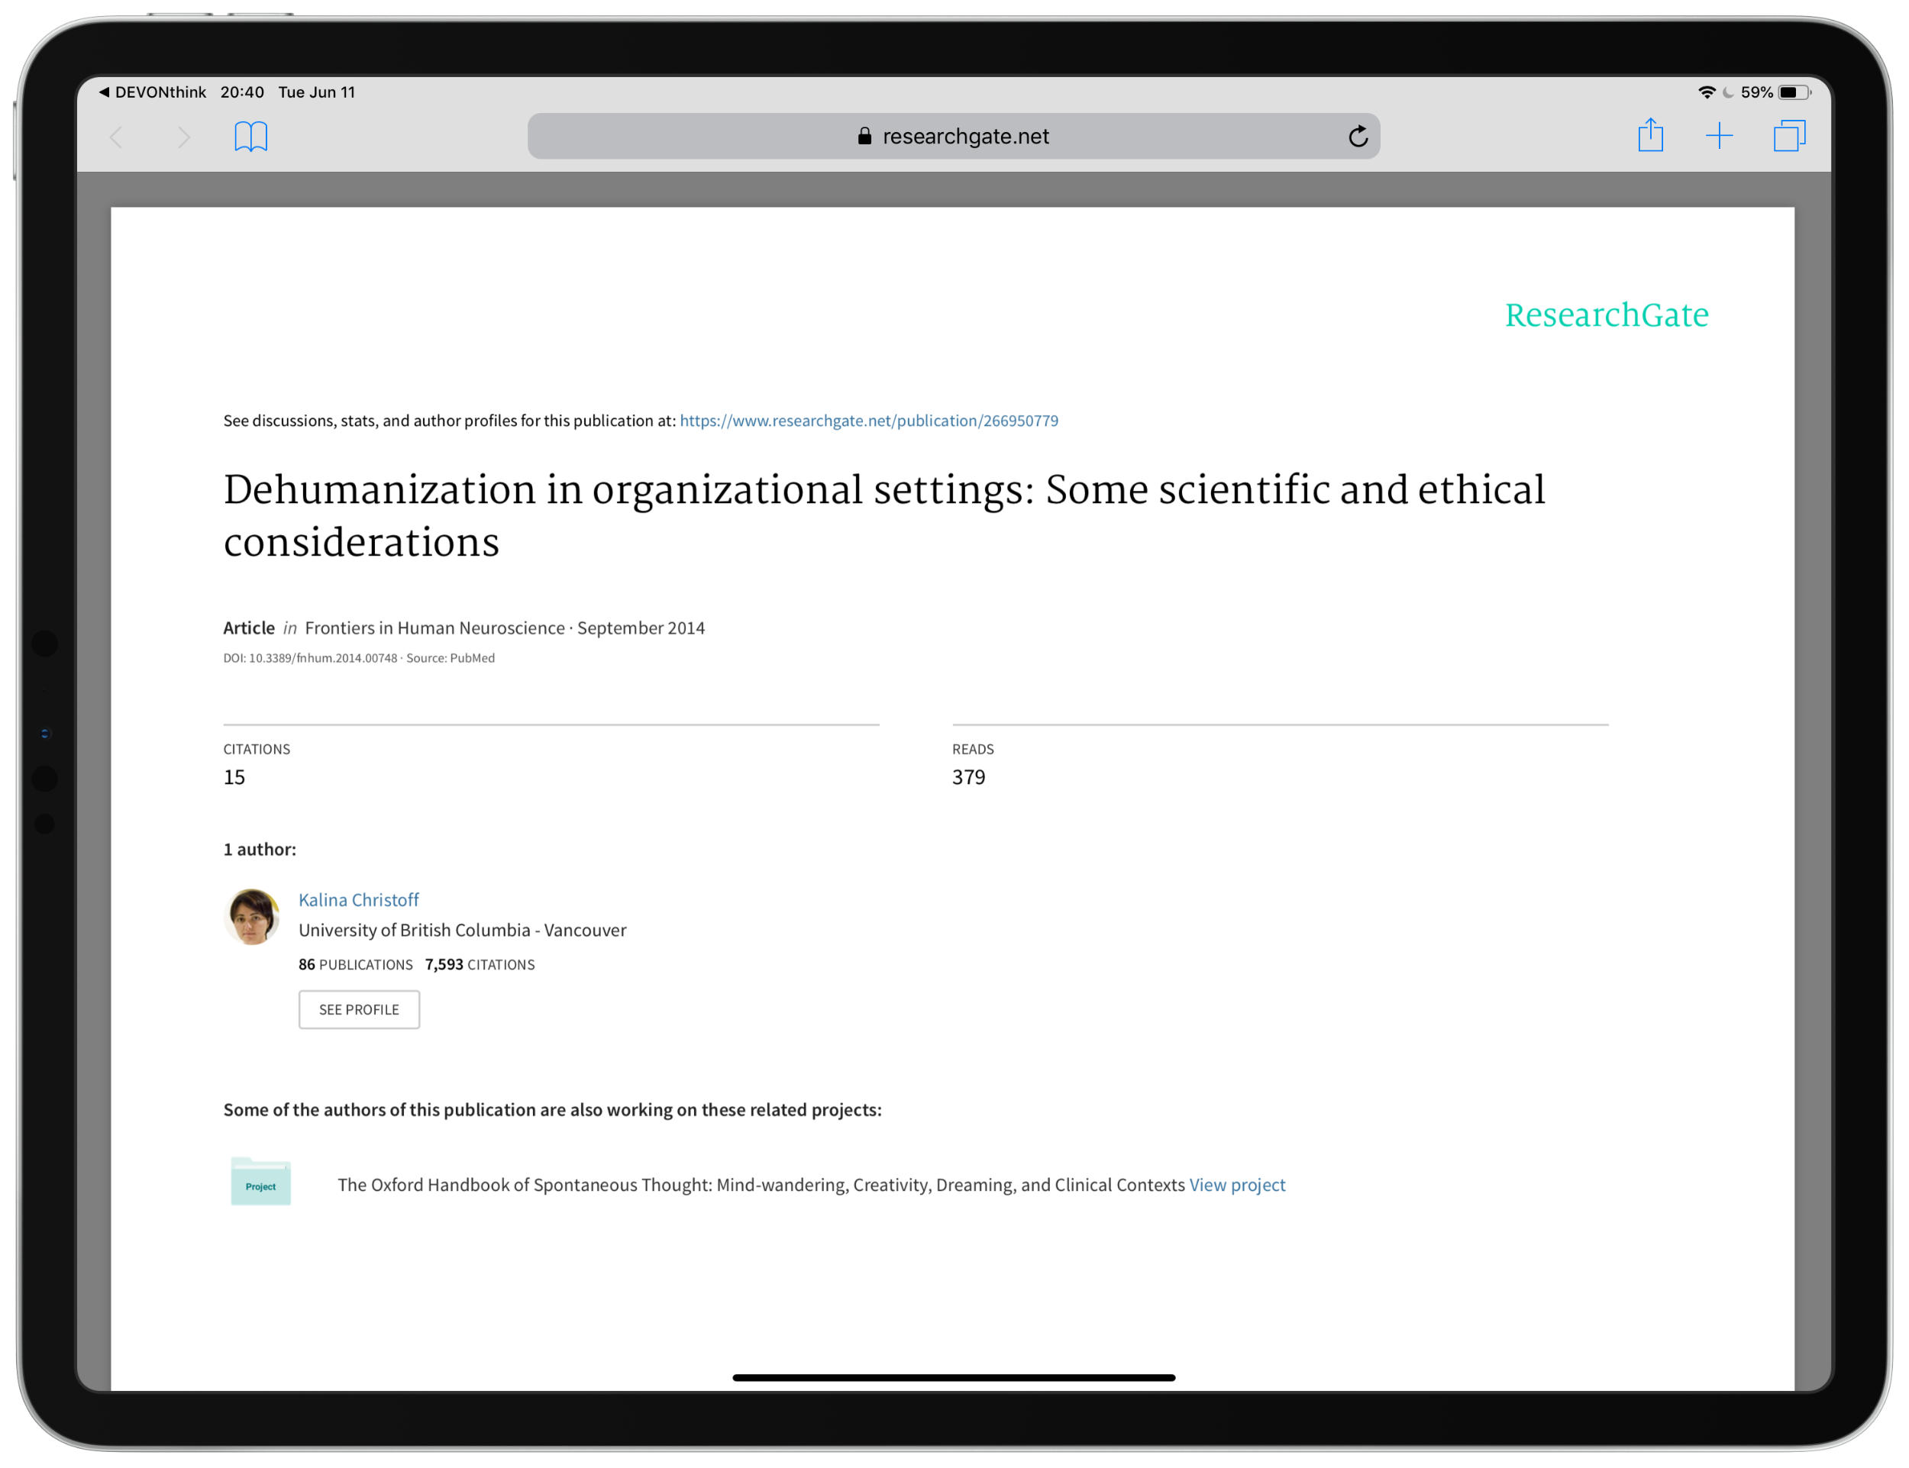Click Kalina Christoff's profile photo
This screenshot has height=1468, width=1909.
point(252,917)
